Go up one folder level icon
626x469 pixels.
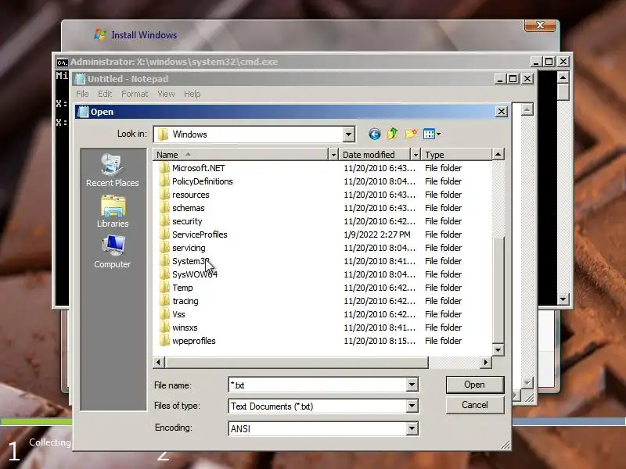pyautogui.click(x=393, y=134)
